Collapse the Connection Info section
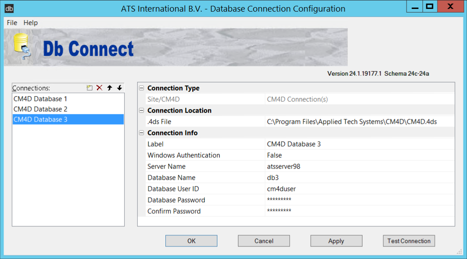The image size is (467, 259). (x=142, y=133)
